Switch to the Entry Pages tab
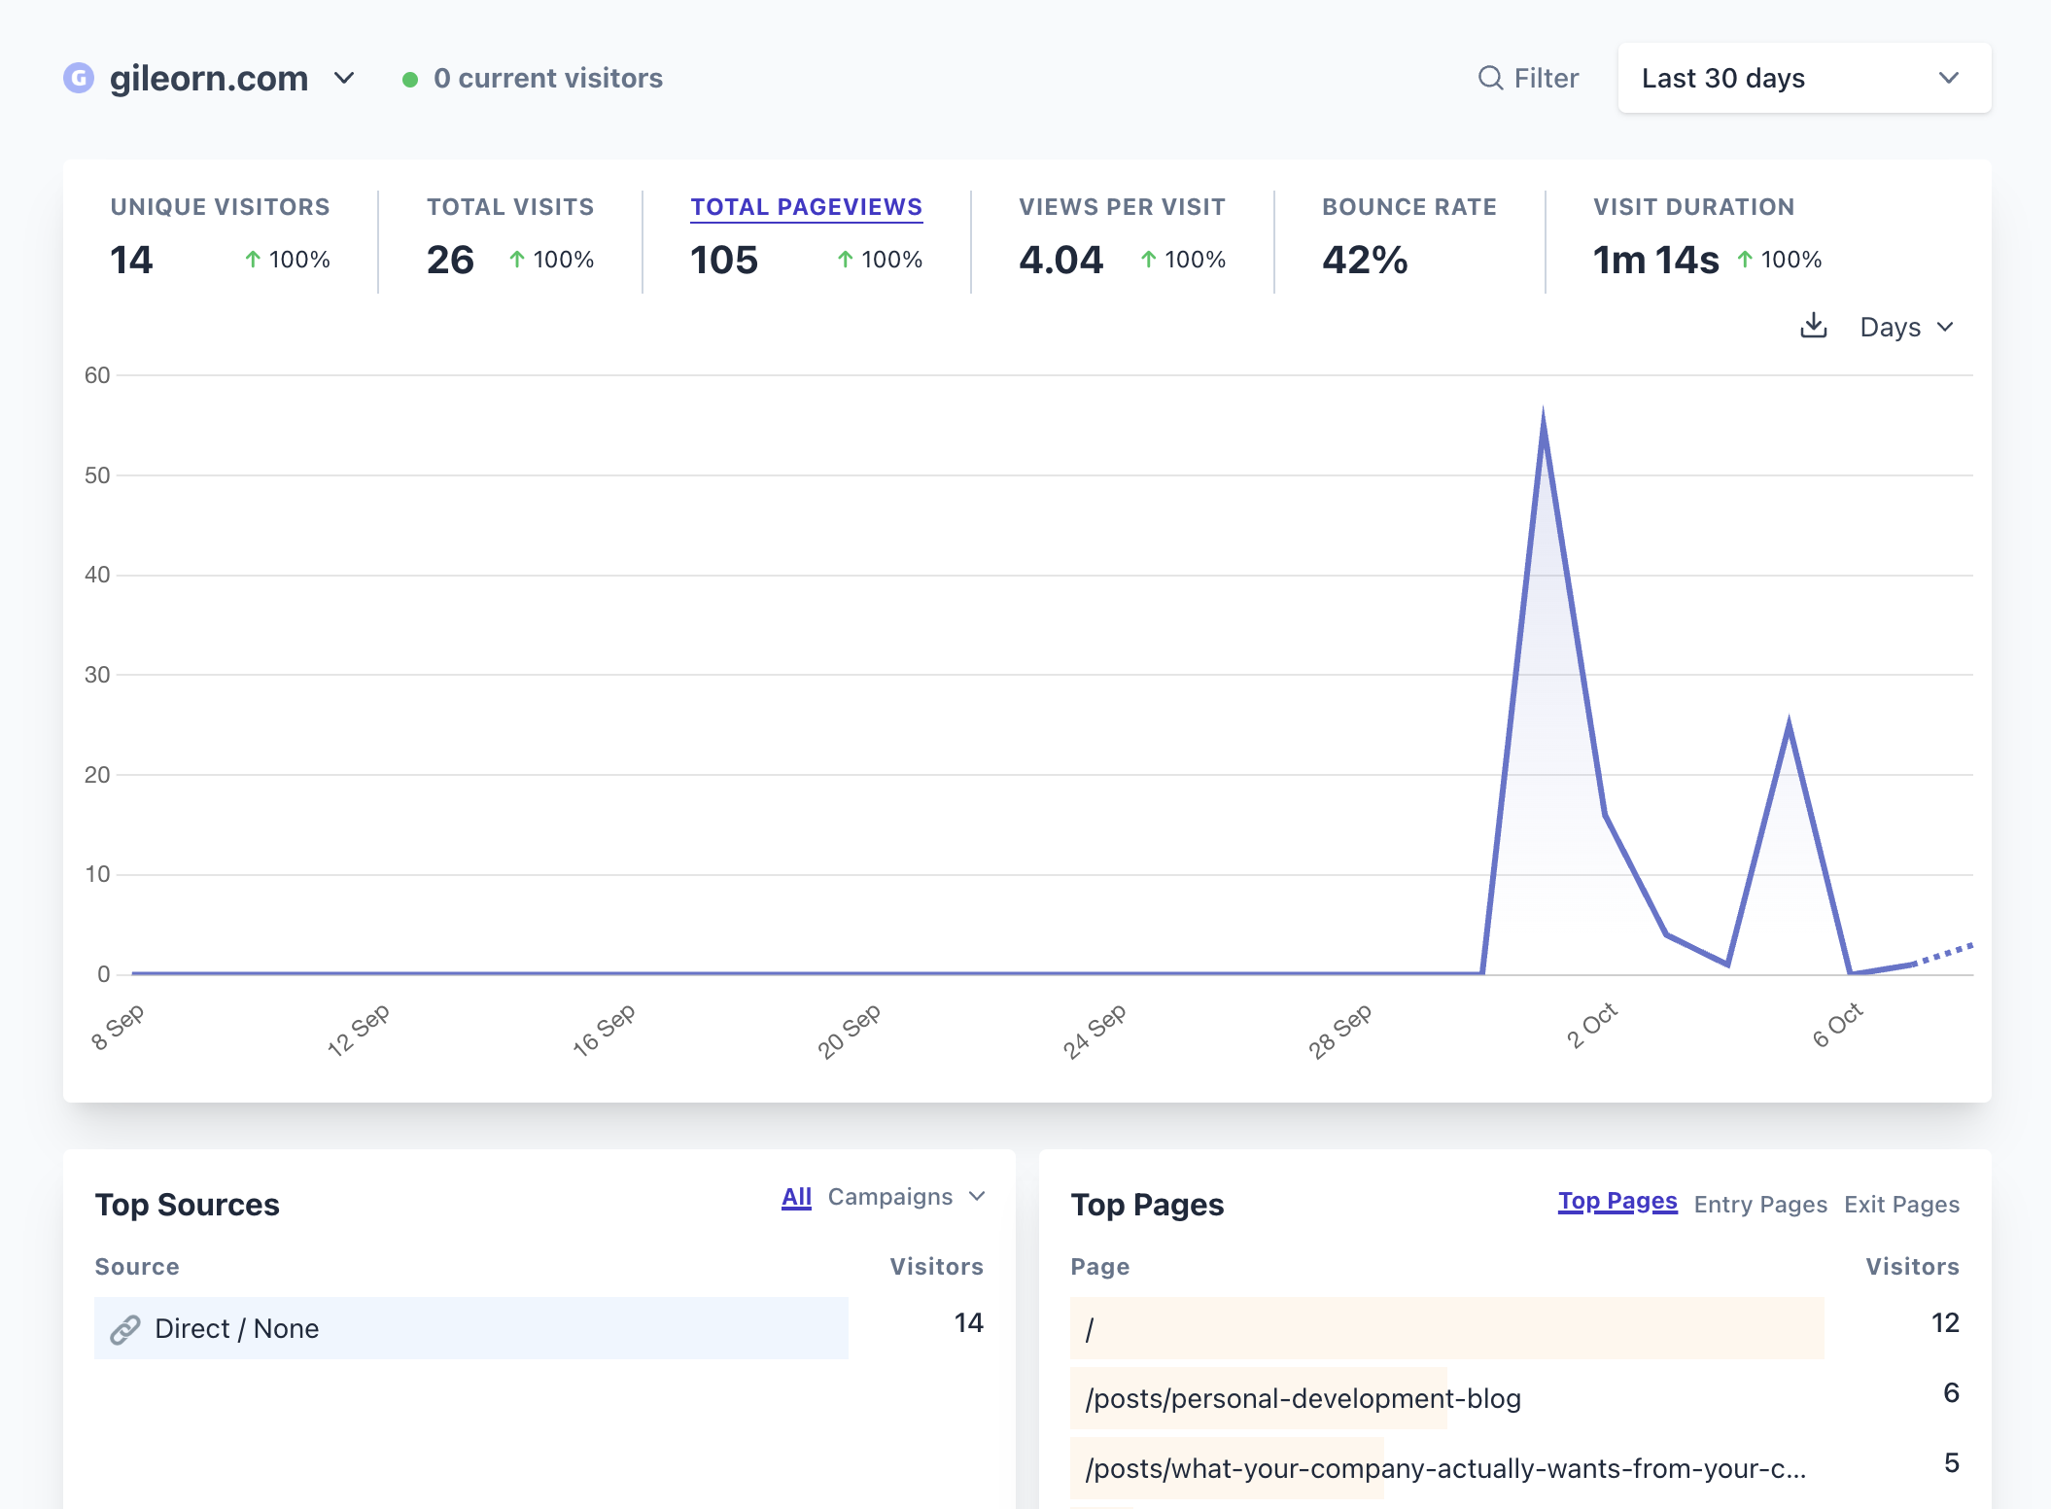This screenshot has width=2051, height=1509. click(x=1760, y=1204)
